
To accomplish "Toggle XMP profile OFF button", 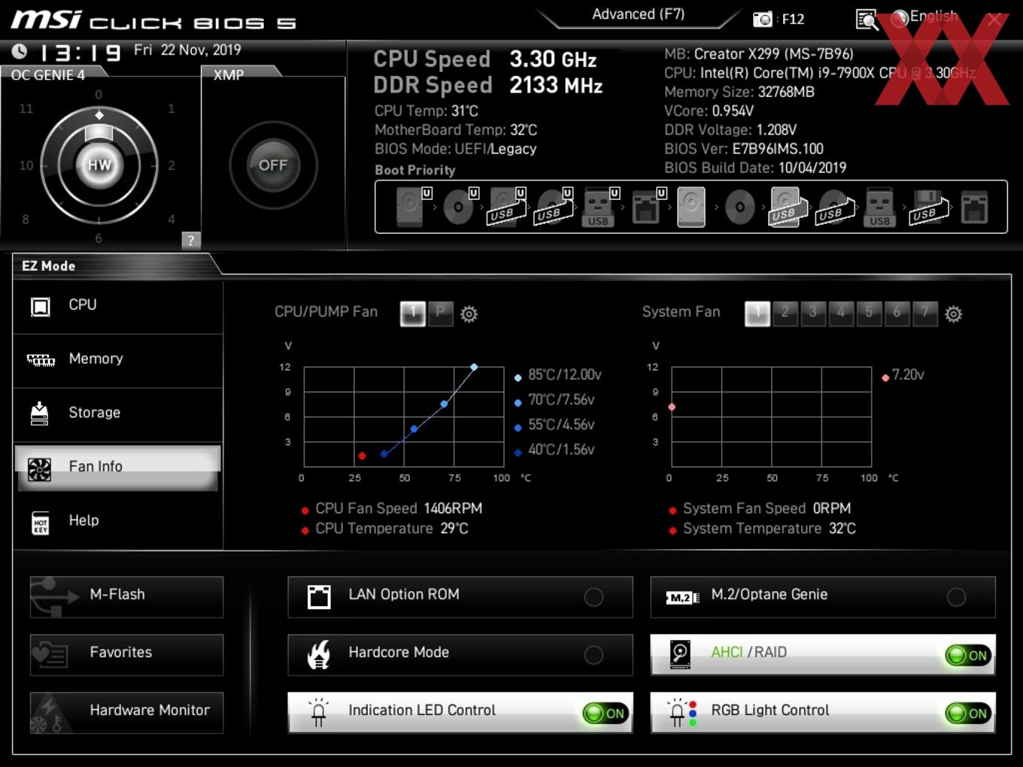I will tap(273, 165).
